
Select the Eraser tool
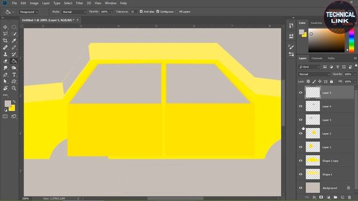[5, 61]
